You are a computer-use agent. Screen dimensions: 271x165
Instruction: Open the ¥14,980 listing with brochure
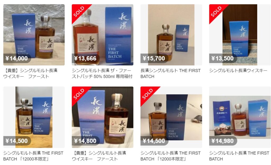pyautogui.click(x=240, y=117)
